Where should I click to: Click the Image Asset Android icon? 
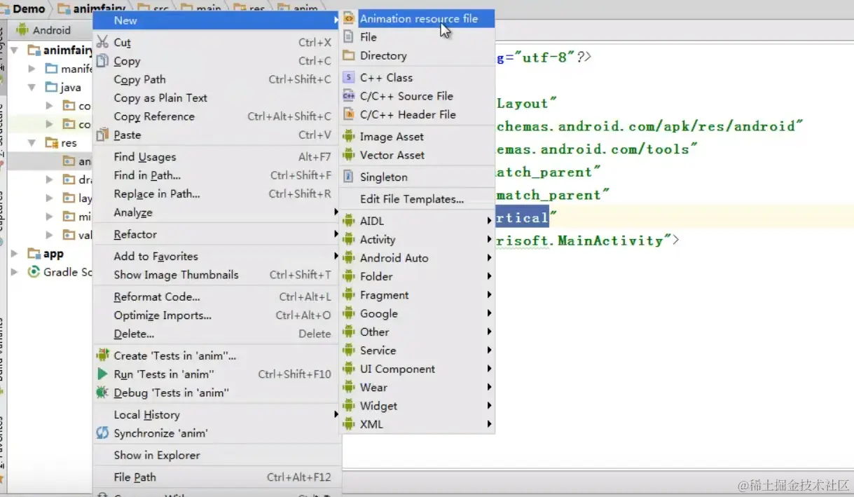pos(349,137)
